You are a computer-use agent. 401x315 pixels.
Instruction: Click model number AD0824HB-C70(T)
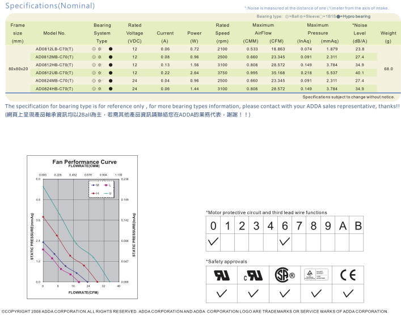pos(54,89)
